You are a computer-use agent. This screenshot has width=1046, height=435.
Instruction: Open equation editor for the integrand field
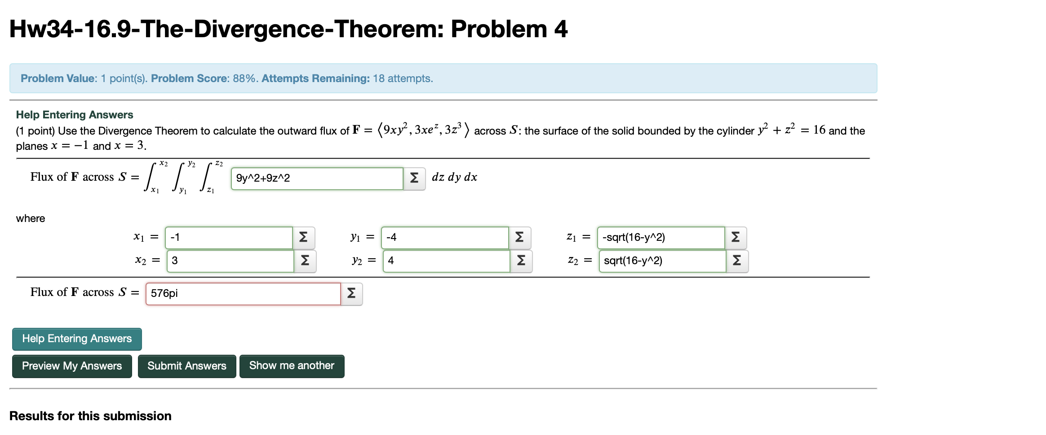point(414,178)
